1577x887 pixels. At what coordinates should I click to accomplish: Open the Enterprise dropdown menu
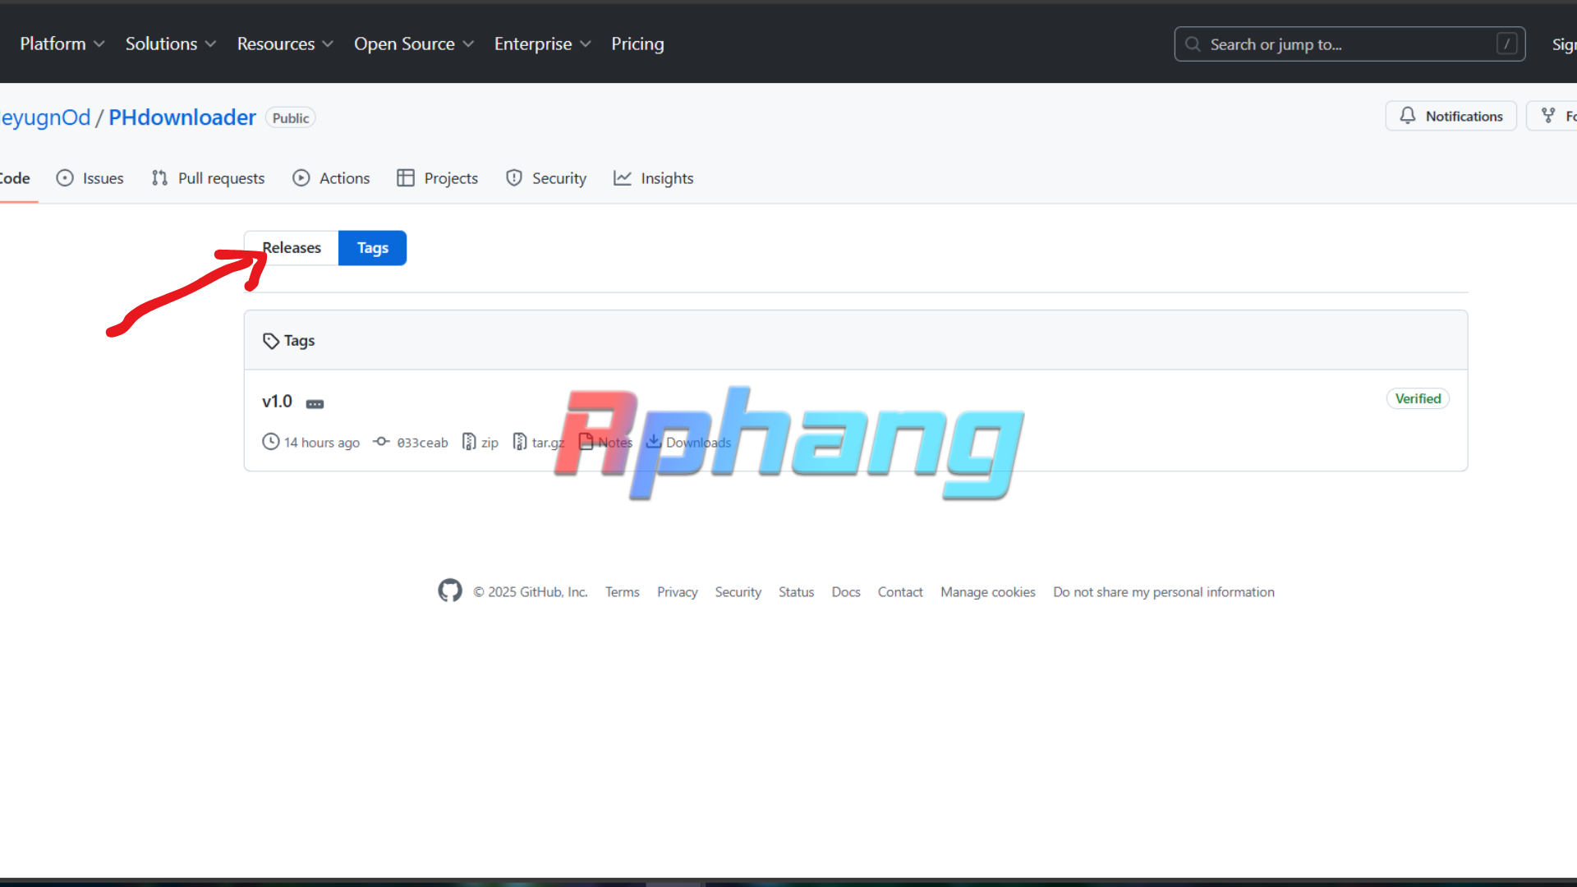pos(542,44)
